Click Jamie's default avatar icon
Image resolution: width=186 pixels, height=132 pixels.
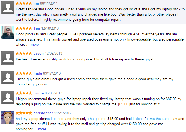8,98
